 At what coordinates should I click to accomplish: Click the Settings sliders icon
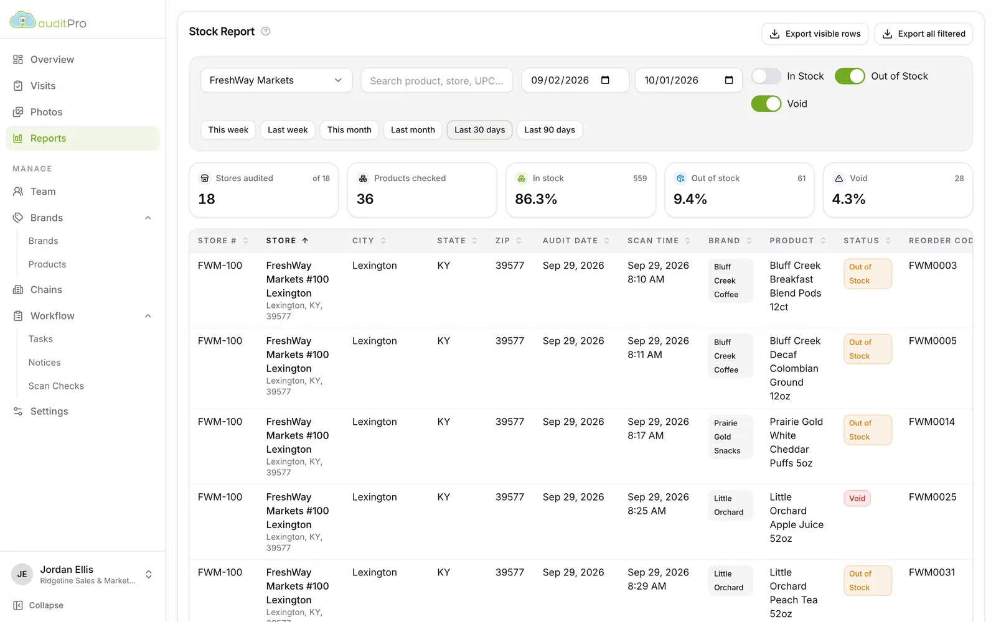click(18, 411)
